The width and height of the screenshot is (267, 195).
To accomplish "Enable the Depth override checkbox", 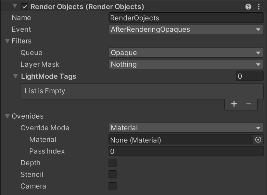I will coord(113,163).
